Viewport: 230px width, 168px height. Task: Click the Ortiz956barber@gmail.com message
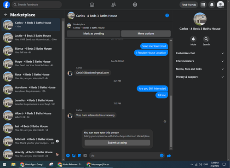(x=92, y=73)
